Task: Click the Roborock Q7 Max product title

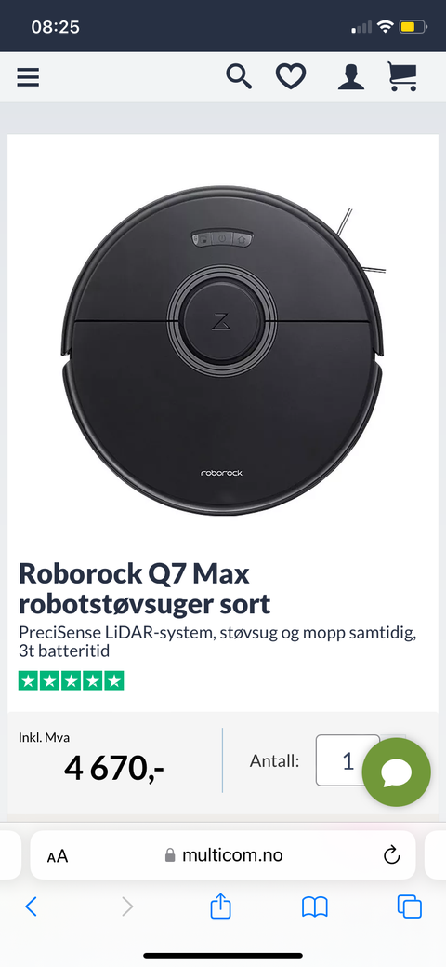Action: click(x=145, y=589)
